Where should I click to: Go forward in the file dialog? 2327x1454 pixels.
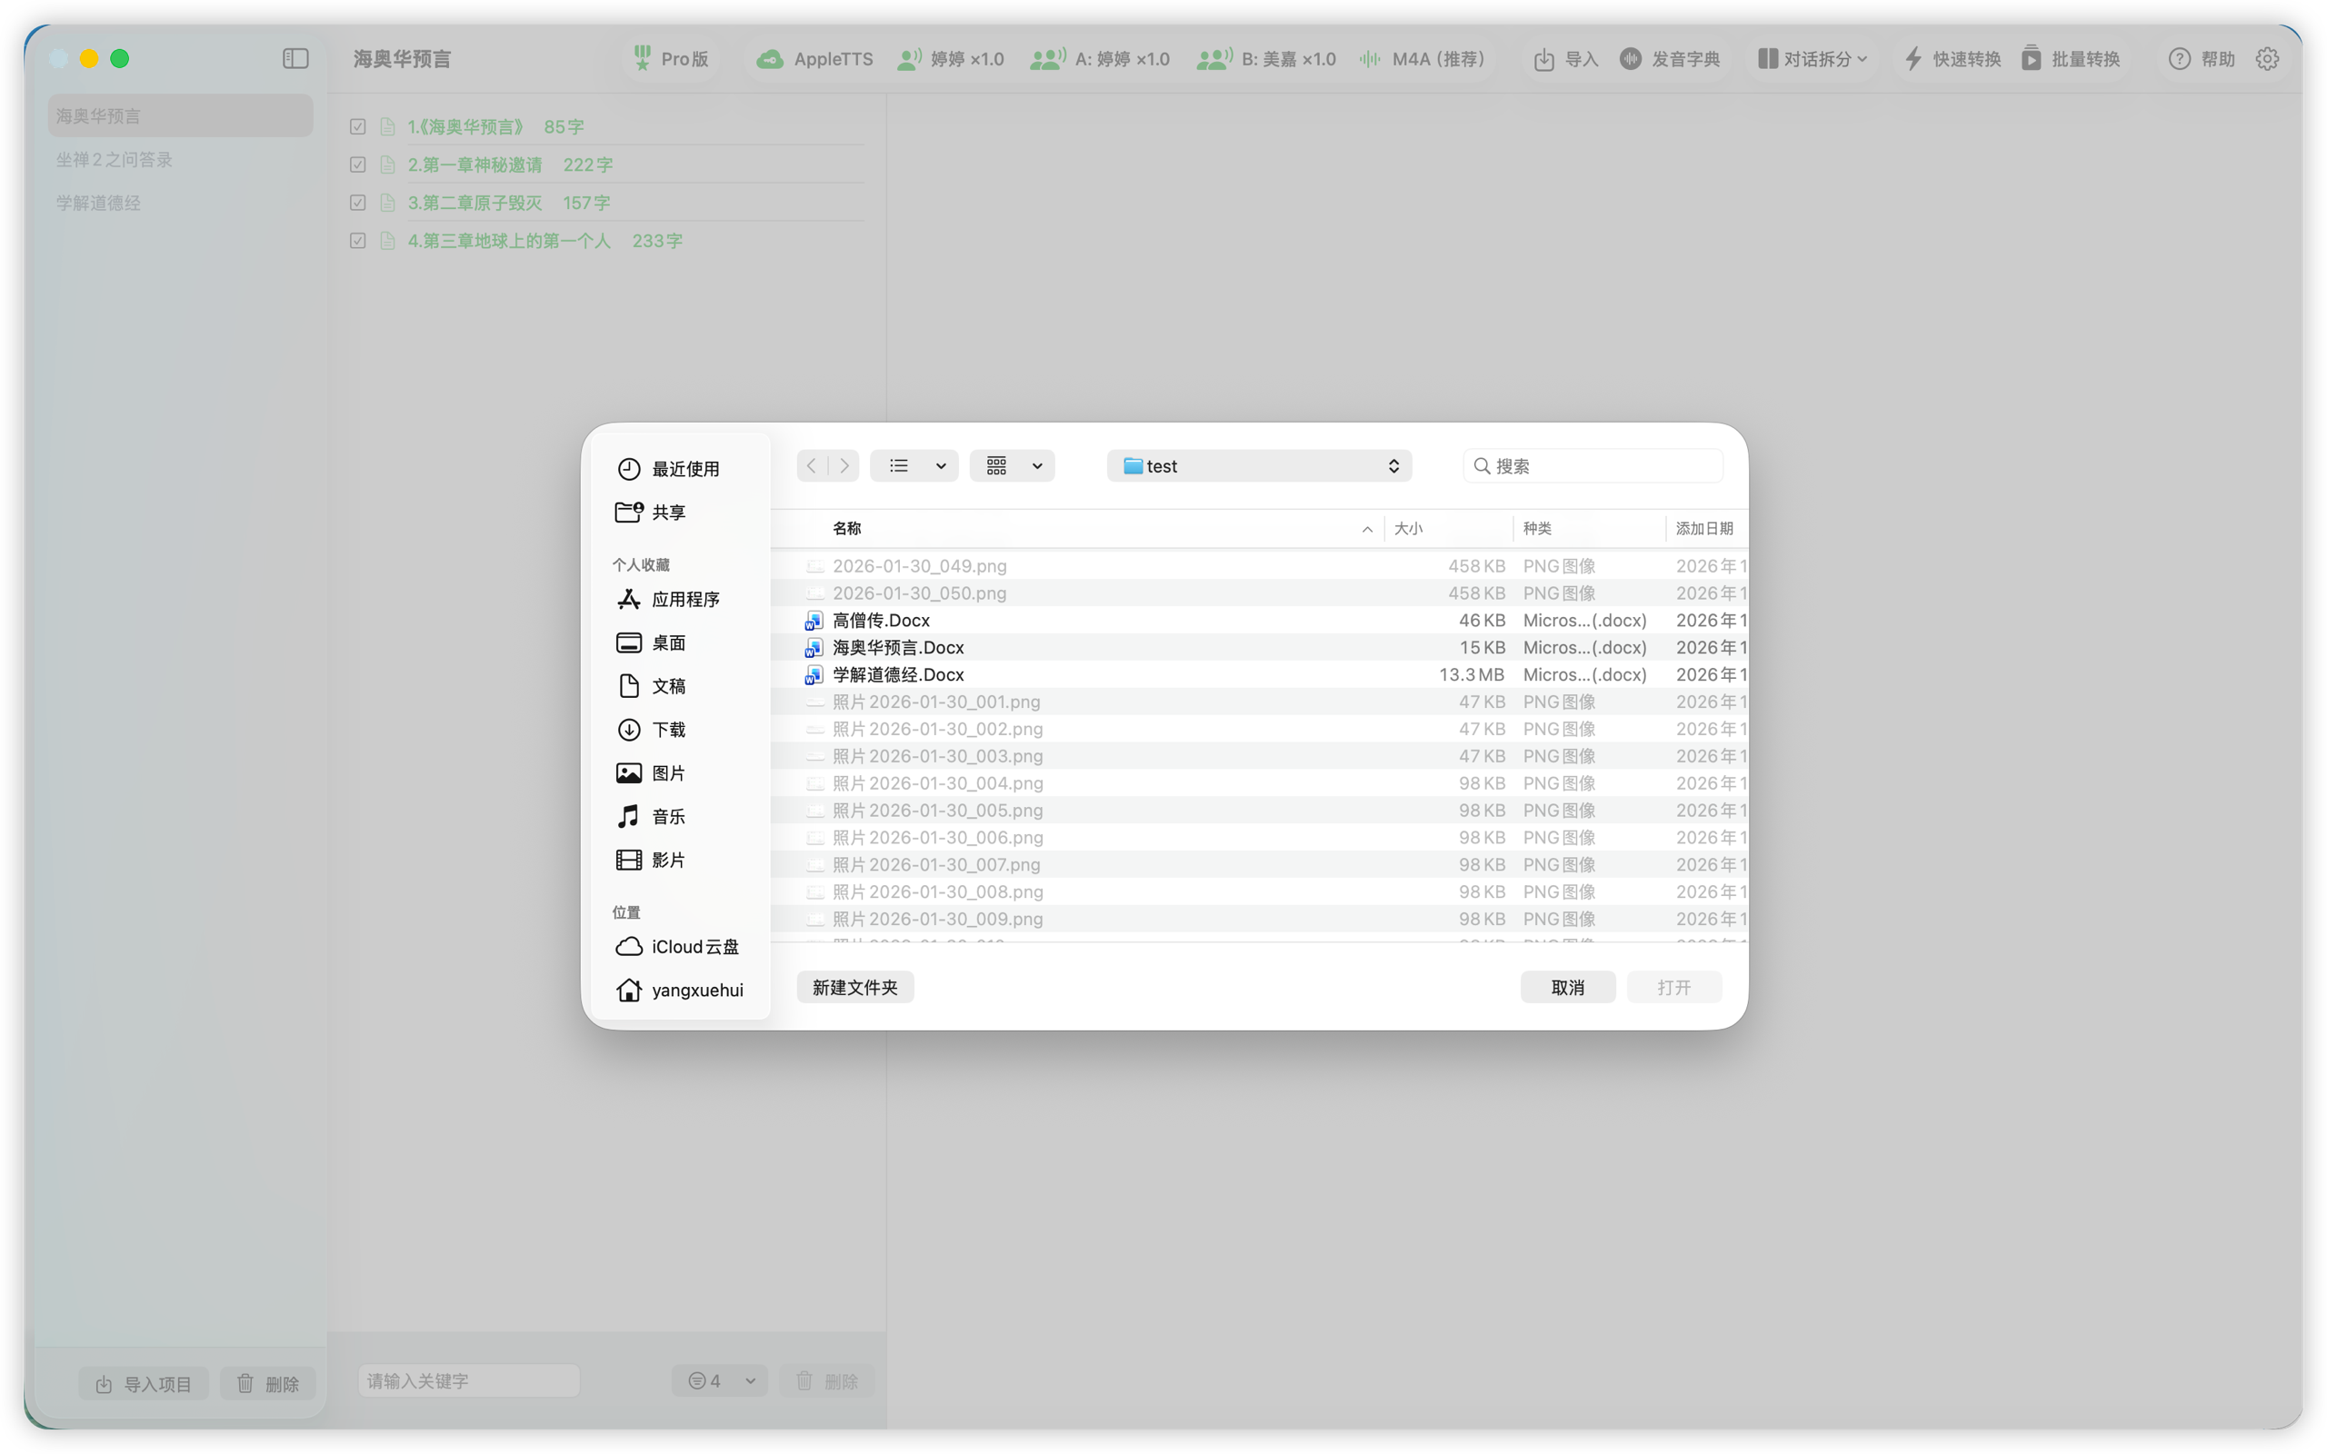point(844,465)
